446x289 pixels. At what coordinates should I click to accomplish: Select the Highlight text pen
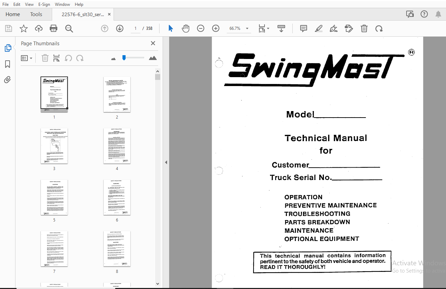pyautogui.click(x=319, y=28)
